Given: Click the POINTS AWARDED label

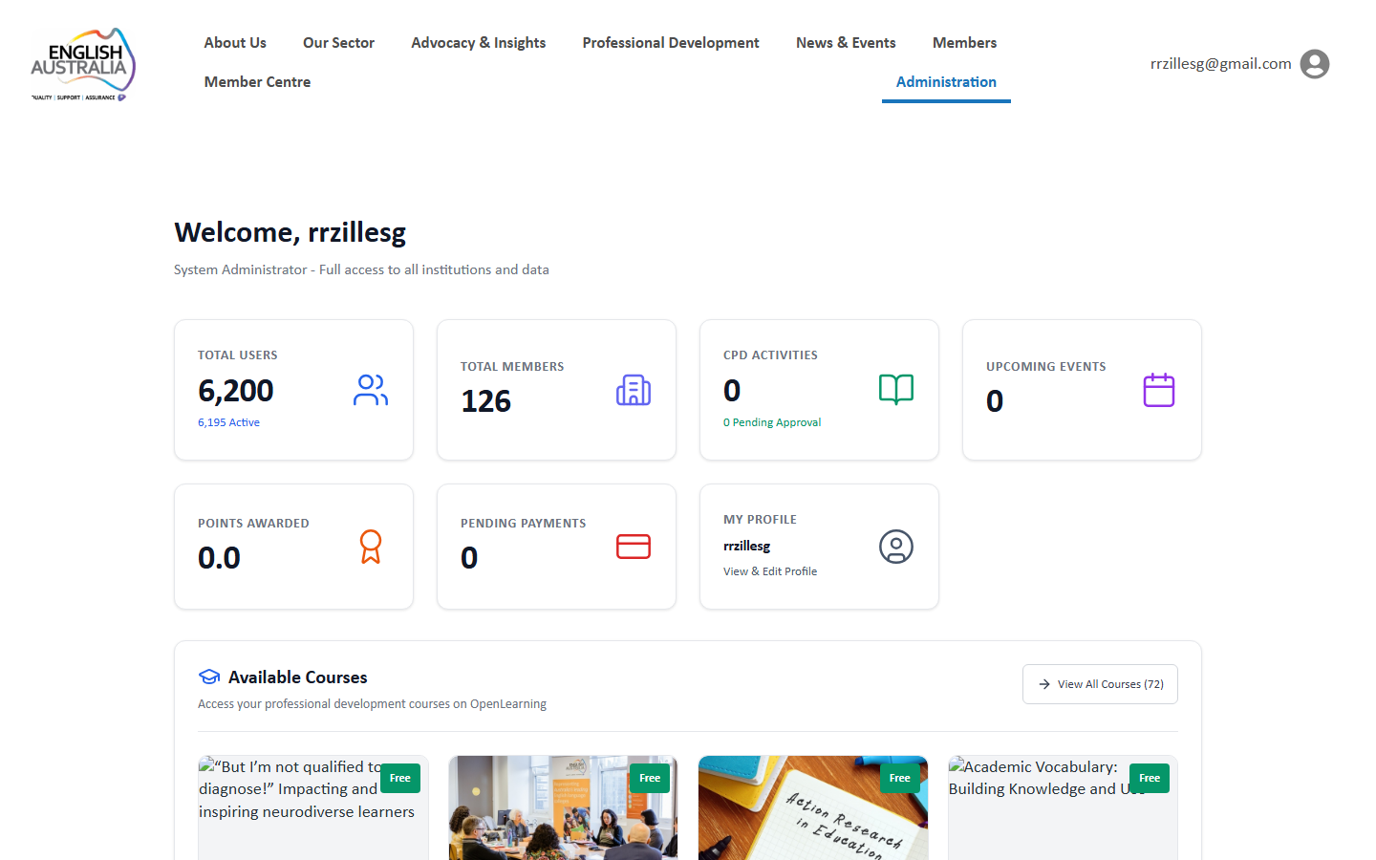Looking at the screenshot, I should (x=253, y=524).
